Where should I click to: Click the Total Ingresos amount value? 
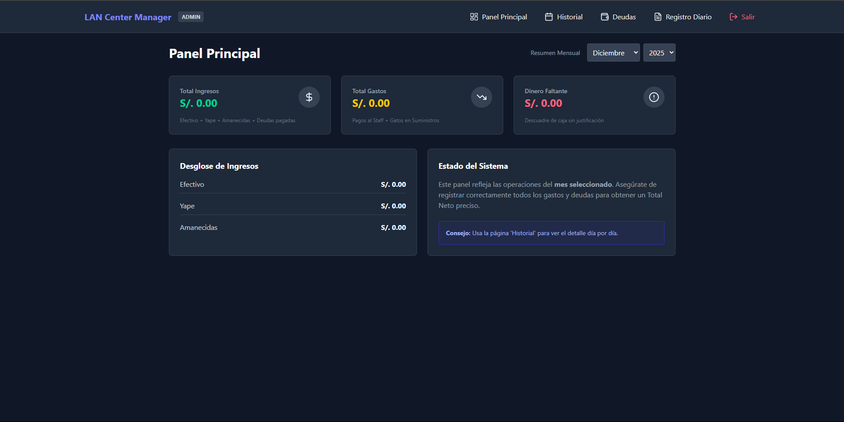(x=198, y=103)
